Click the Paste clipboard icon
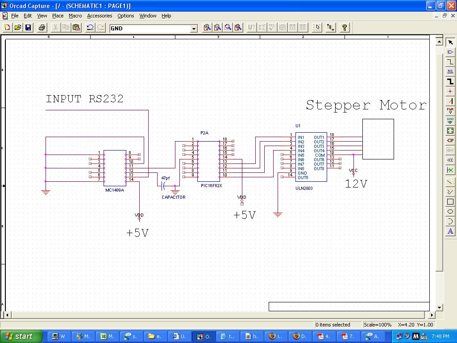Image resolution: width=457 pixels, height=343 pixels. (x=76, y=28)
